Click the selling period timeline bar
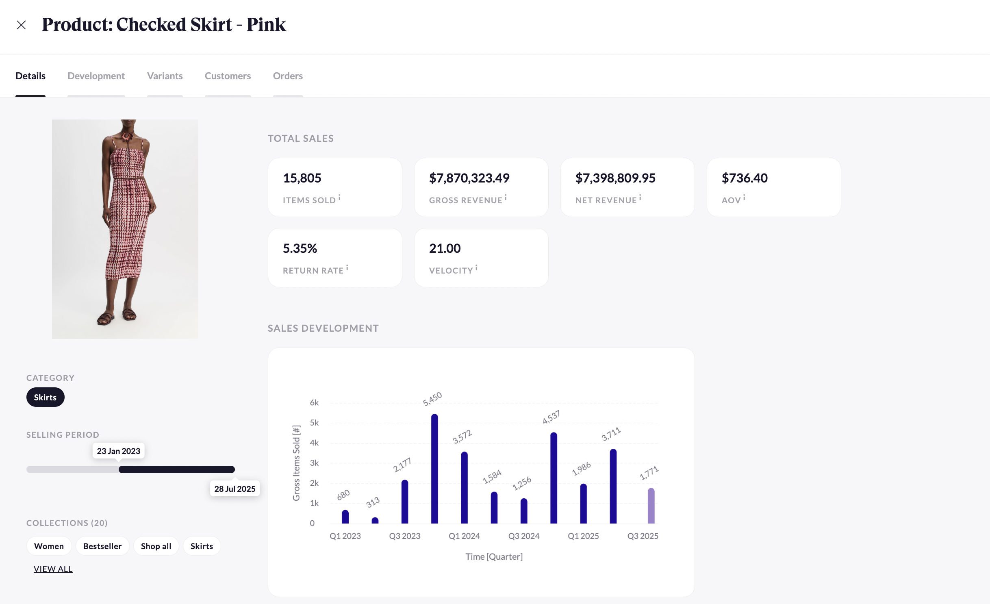This screenshot has width=990, height=604. [176, 469]
